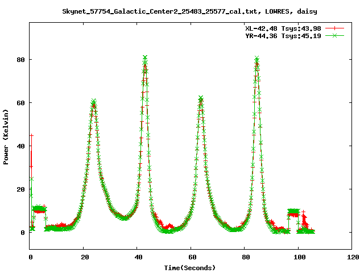Click the green line sample beside YR legend
Screen dimensions: 364x273
[x=334, y=35]
